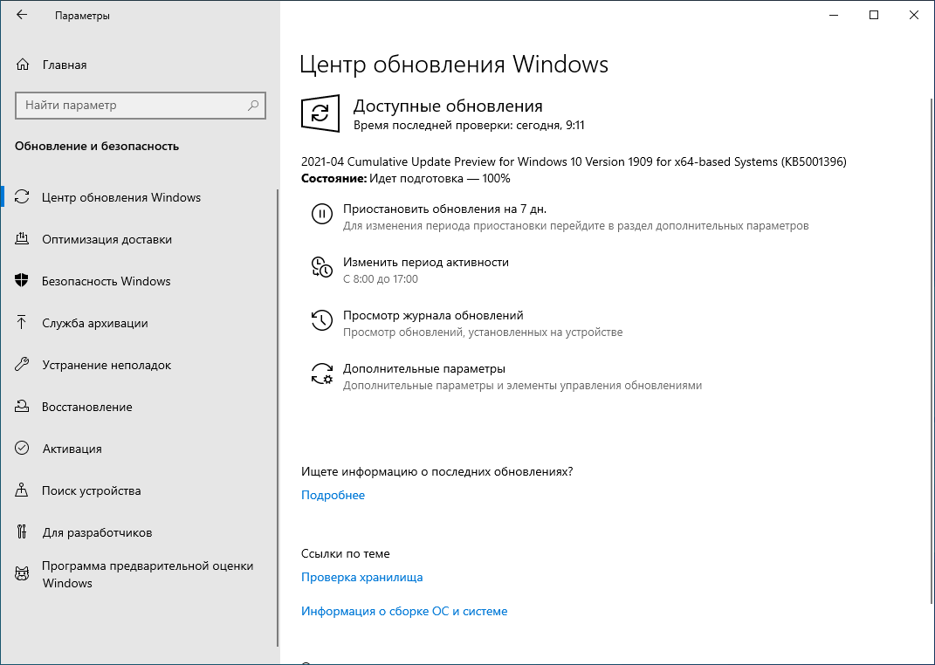Screen dimensions: 935x665
Task: Select the Безопасность Windows shield icon
Action: point(21,281)
